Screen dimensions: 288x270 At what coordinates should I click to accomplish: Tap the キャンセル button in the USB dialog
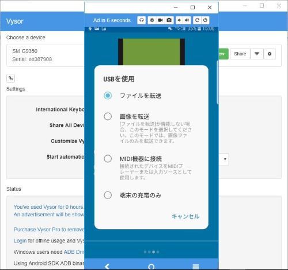[x=185, y=216]
